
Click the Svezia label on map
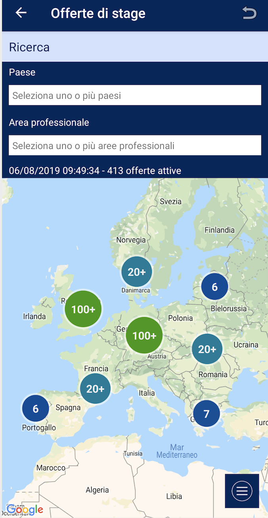(x=170, y=202)
